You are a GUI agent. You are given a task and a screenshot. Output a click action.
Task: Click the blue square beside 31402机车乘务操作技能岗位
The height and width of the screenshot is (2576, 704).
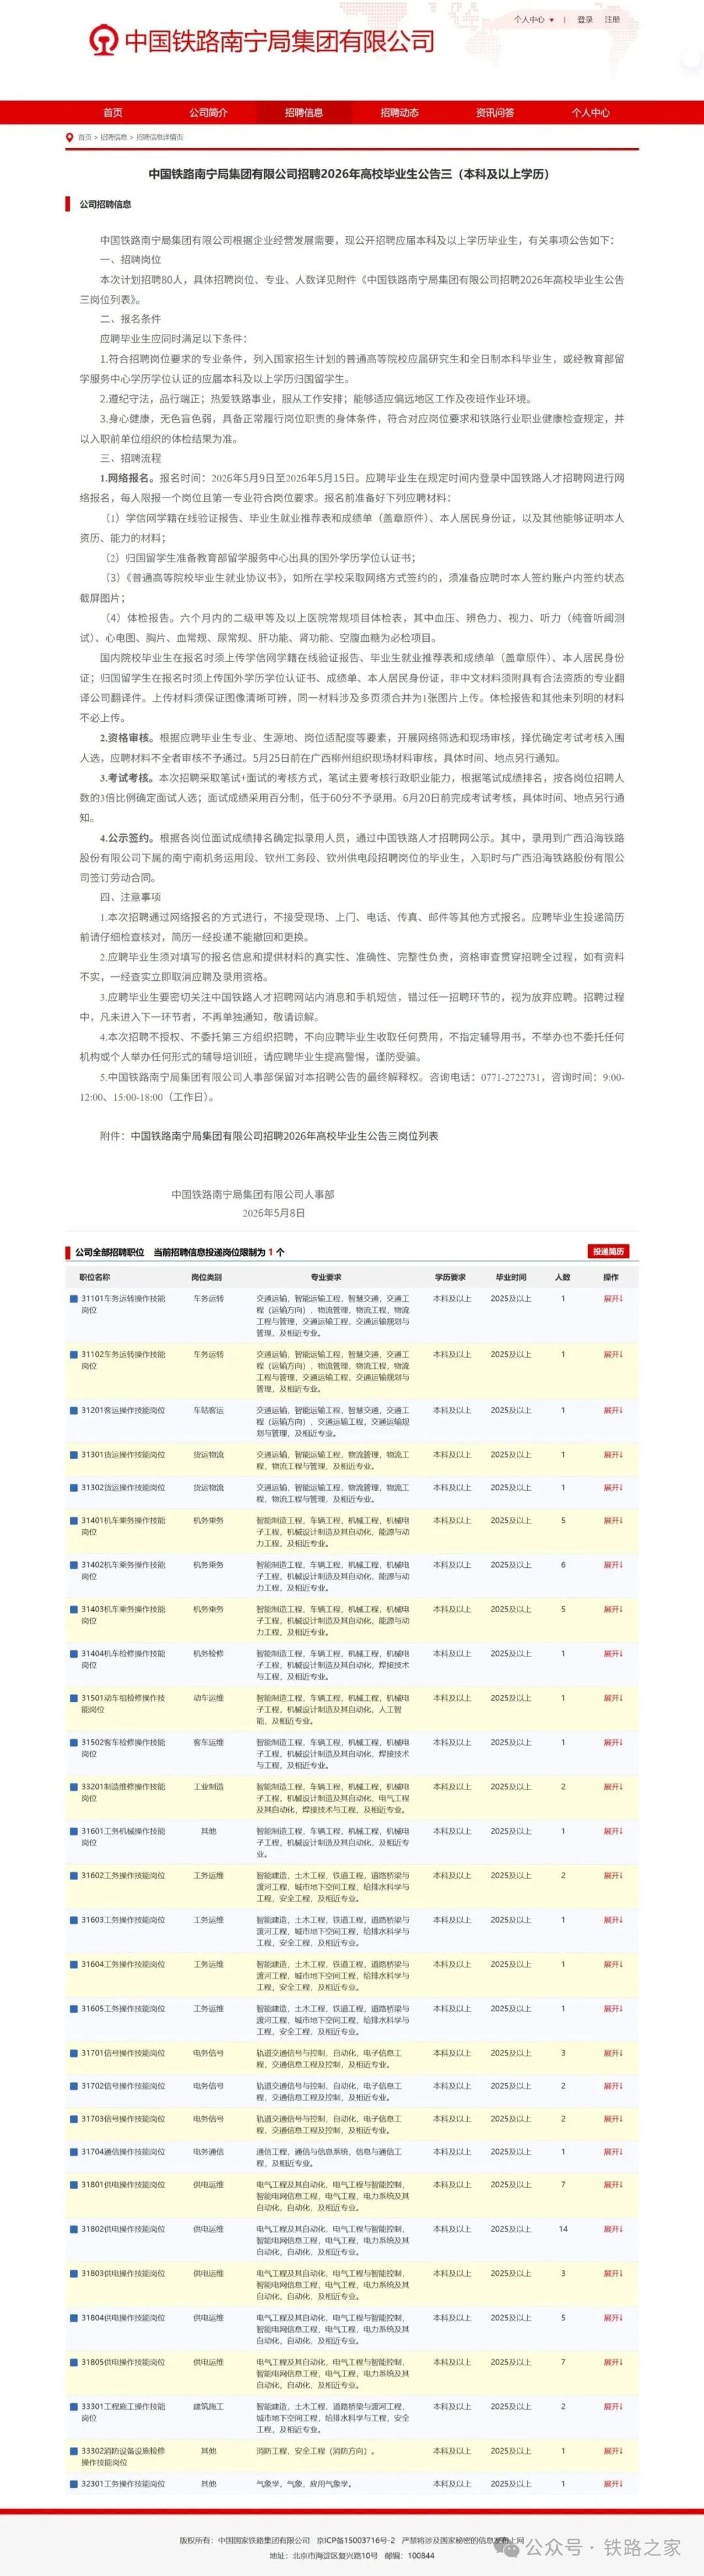(73, 1565)
